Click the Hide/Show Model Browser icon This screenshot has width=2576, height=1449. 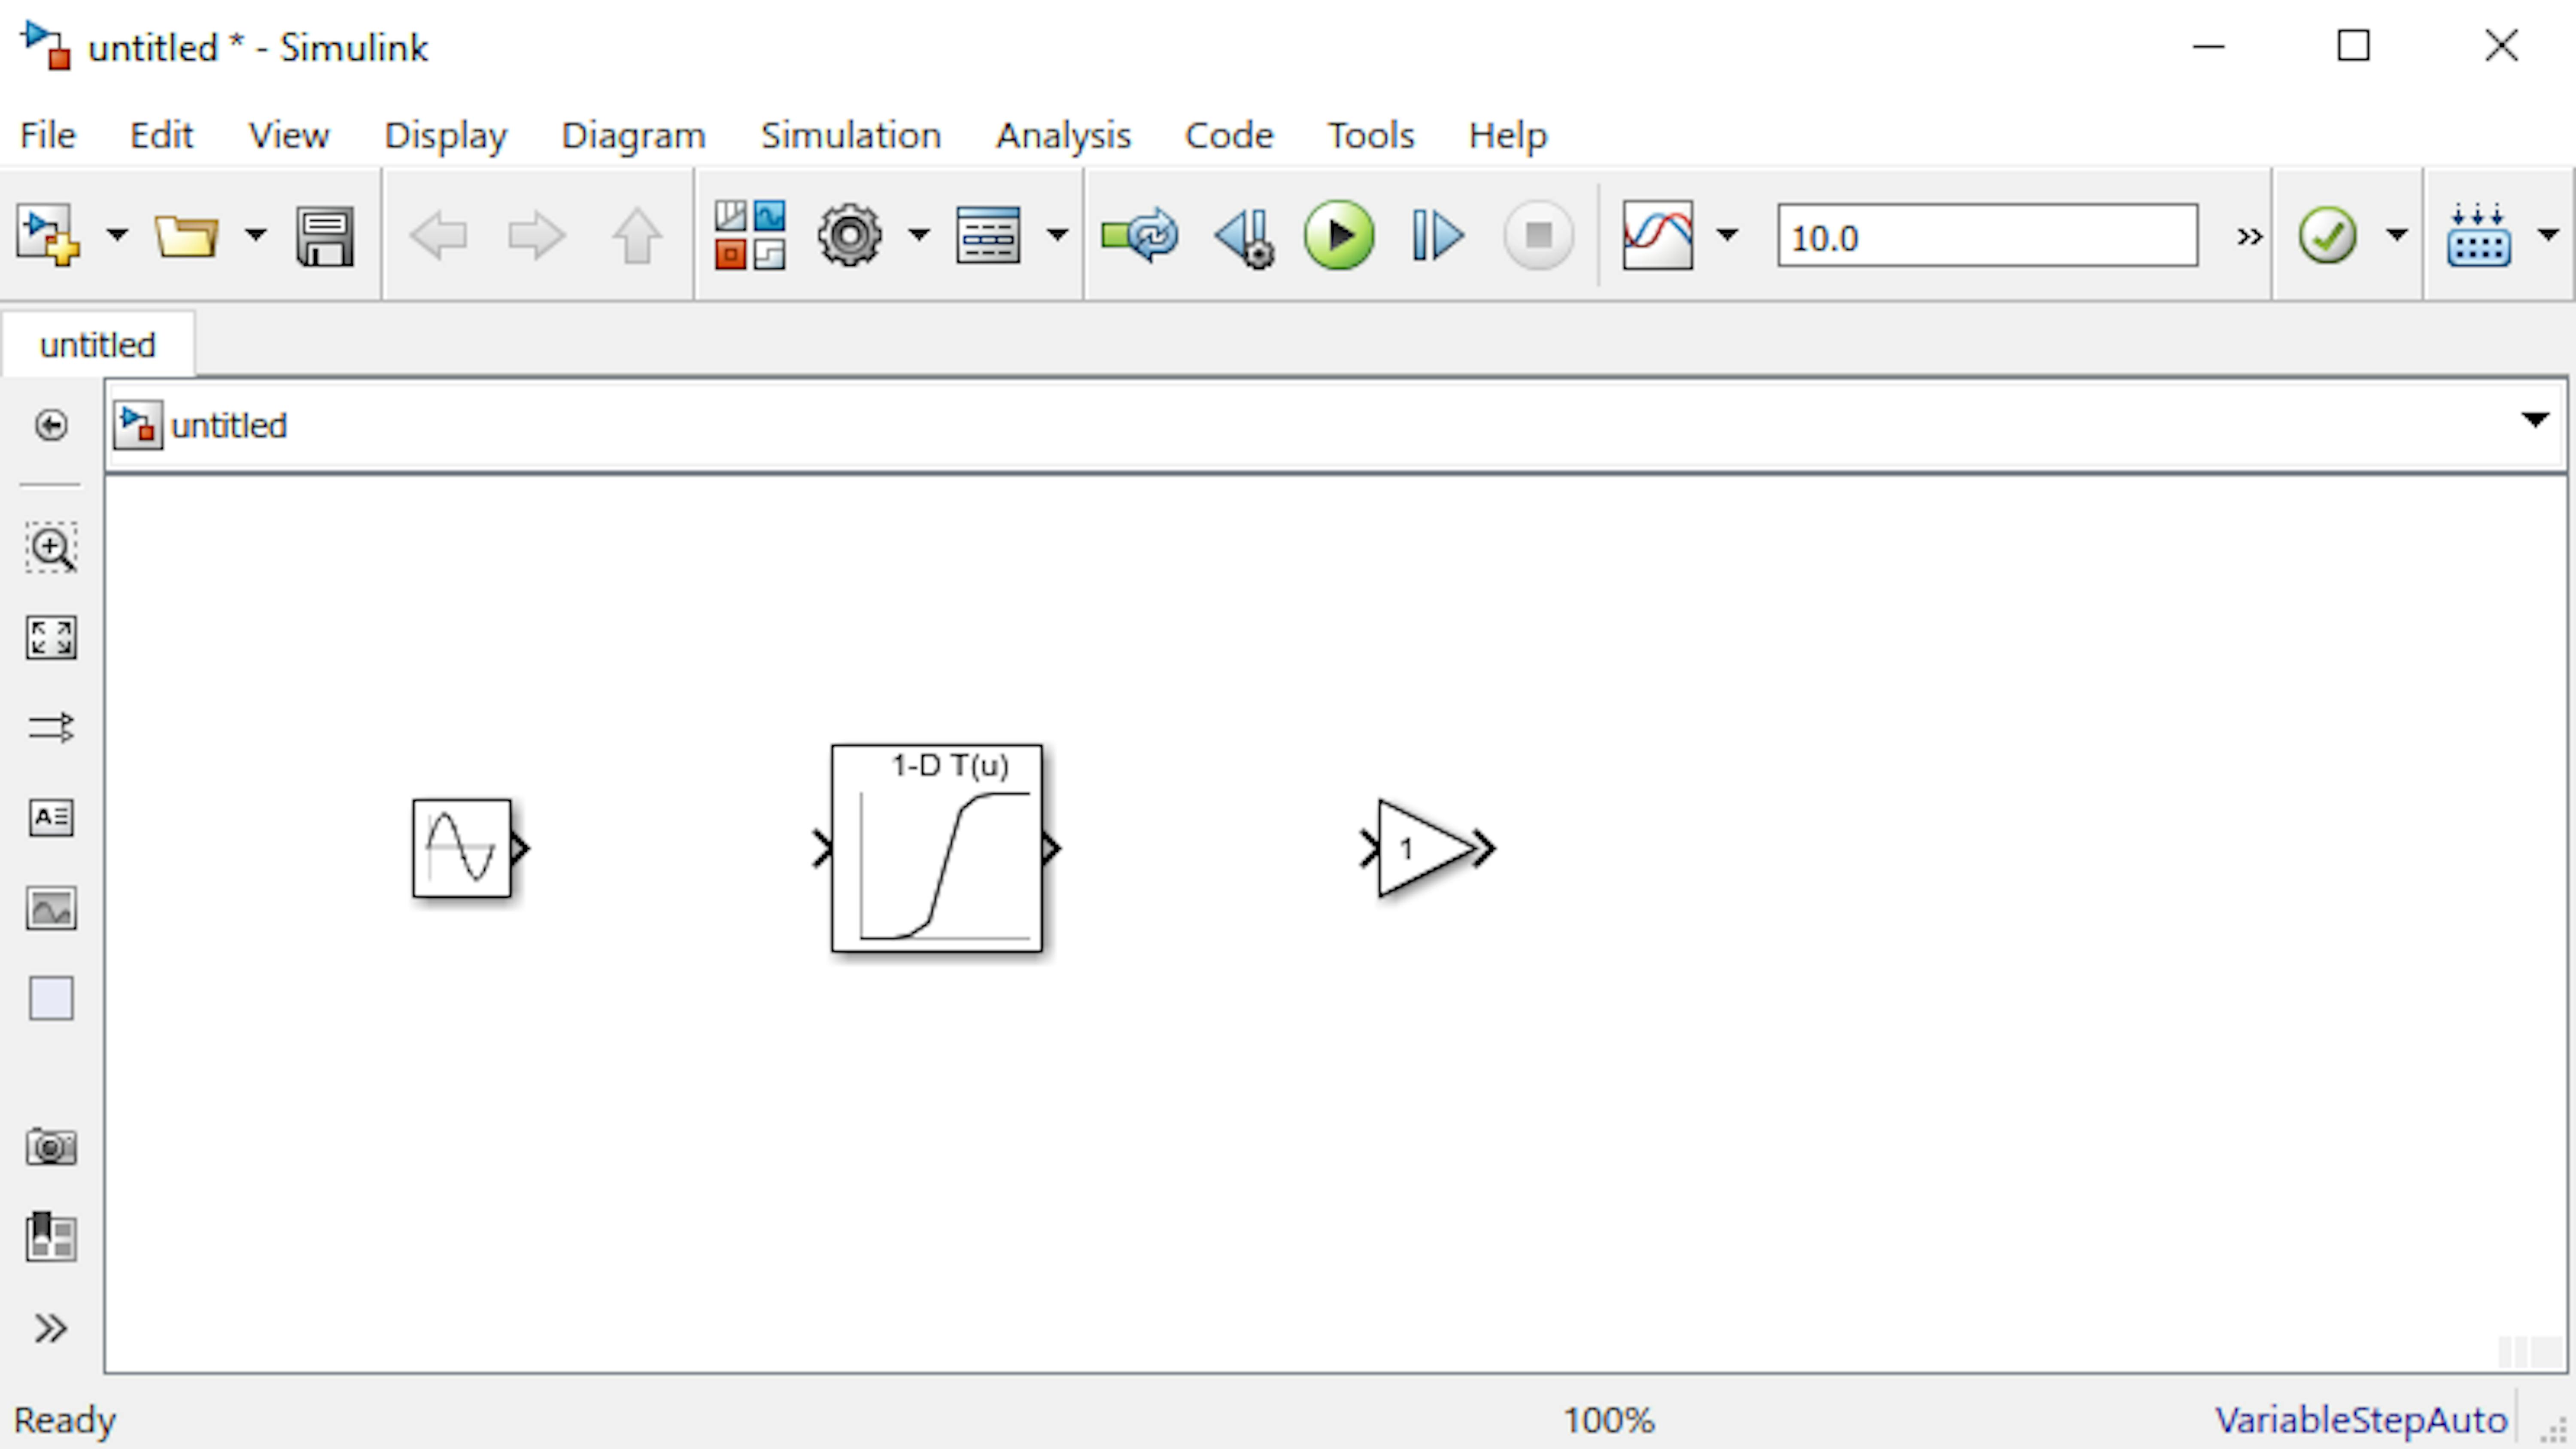tap(51, 425)
